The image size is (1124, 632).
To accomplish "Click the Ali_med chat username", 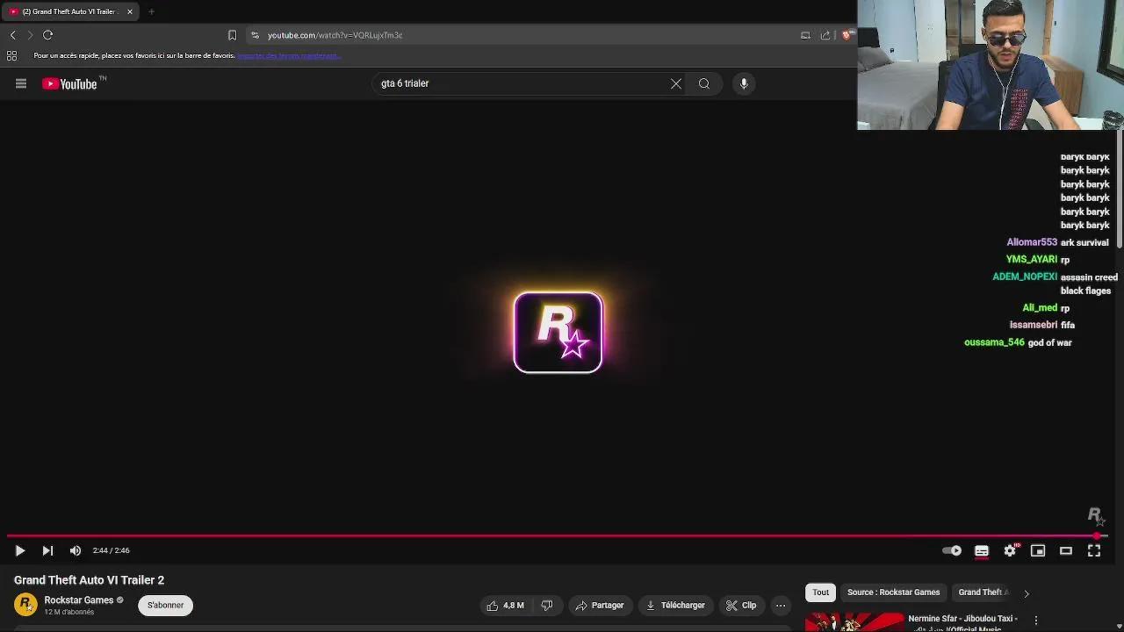I will tap(1040, 308).
